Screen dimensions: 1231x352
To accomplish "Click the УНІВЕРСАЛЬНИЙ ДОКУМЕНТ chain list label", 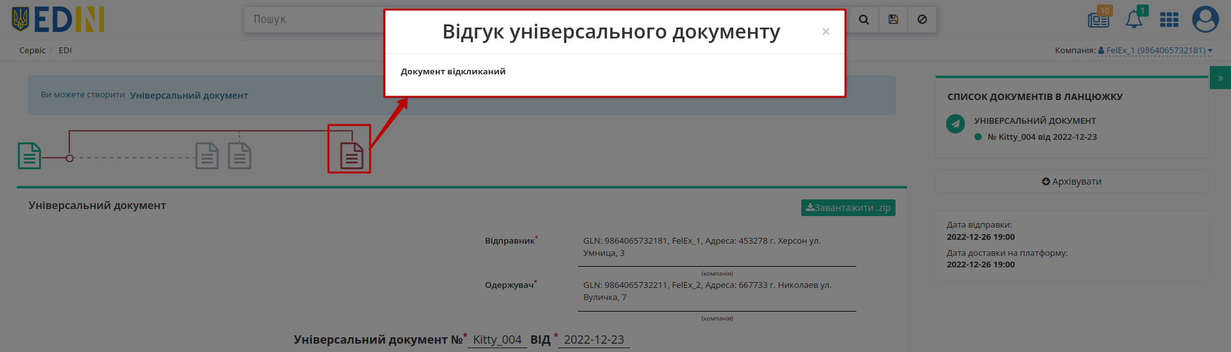I will pos(1035,121).
